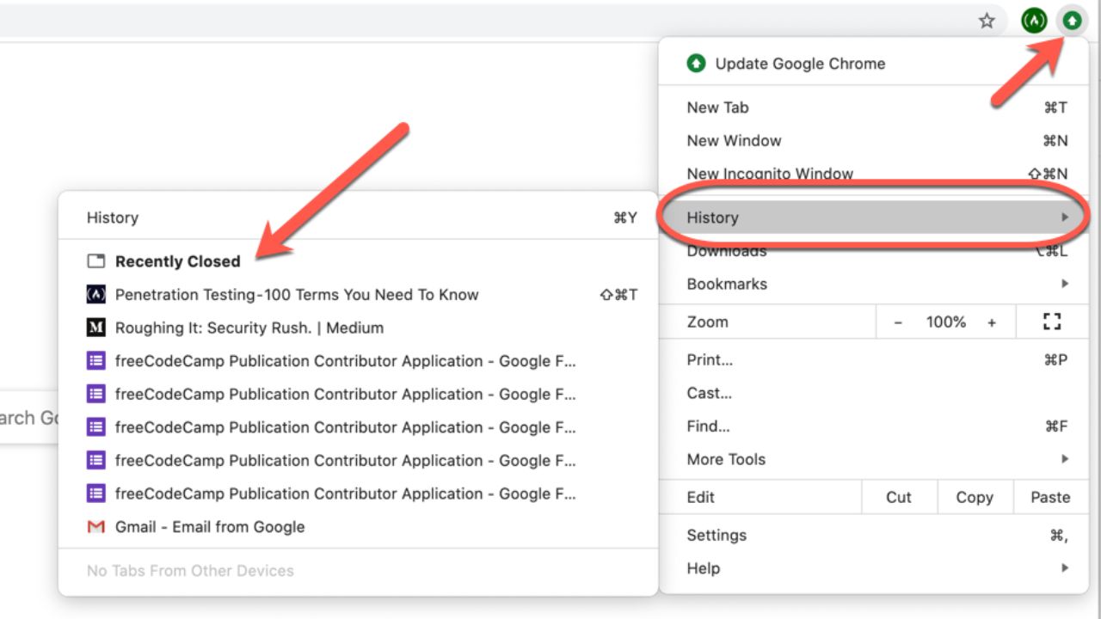Expand the Bookmarks submenu
1101x619 pixels.
point(873,285)
